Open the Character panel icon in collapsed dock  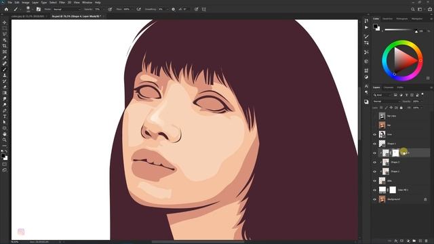click(366, 86)
